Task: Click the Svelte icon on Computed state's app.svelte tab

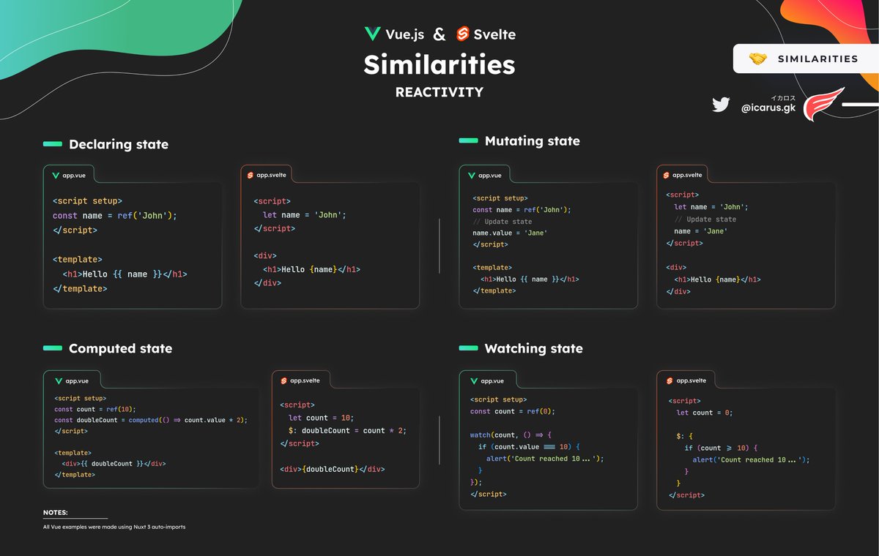Action: tap(283, 380)
